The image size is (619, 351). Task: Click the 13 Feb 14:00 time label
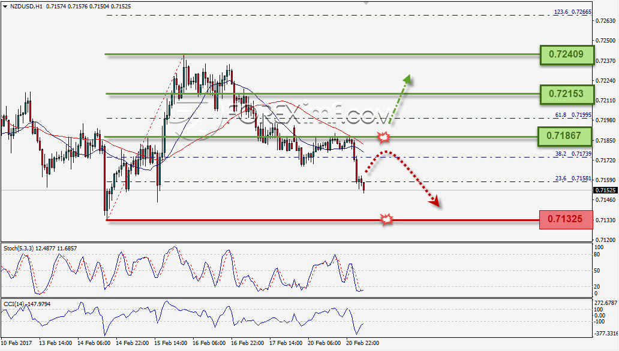55,343
